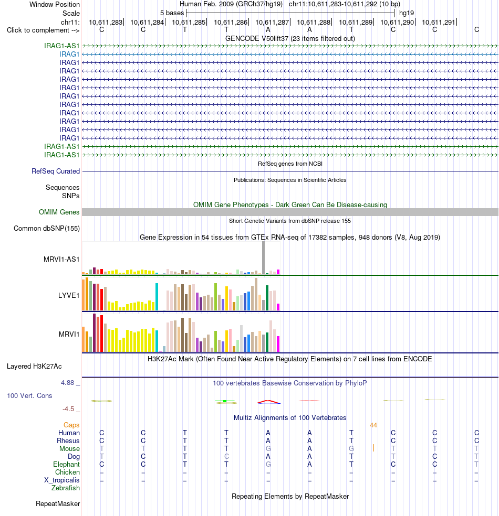Click base T beneath 10,611,289 in sequence row
The image size is (499, 516).
pyautogui.click(x=351, y=30)
